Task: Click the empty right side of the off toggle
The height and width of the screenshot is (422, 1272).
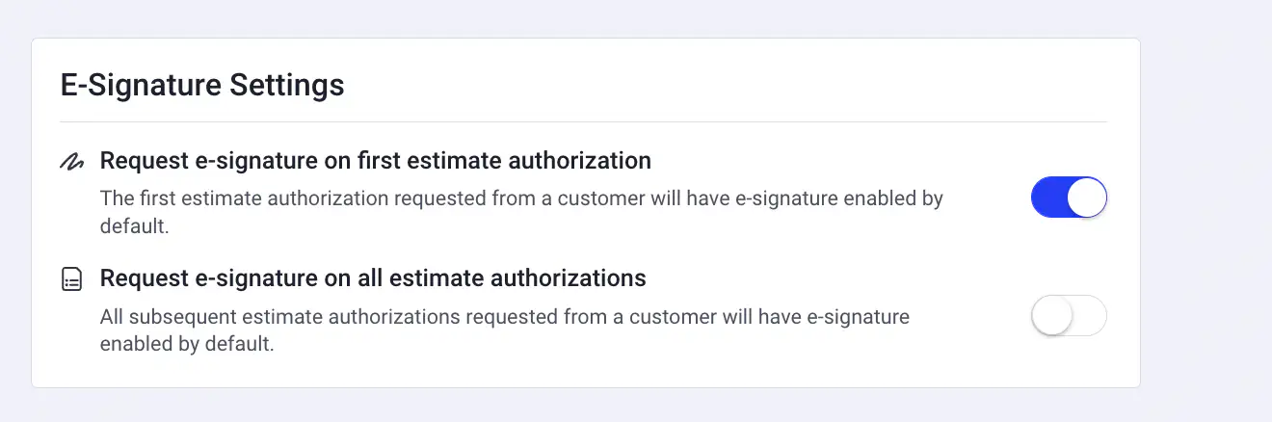Action: 1089,315
